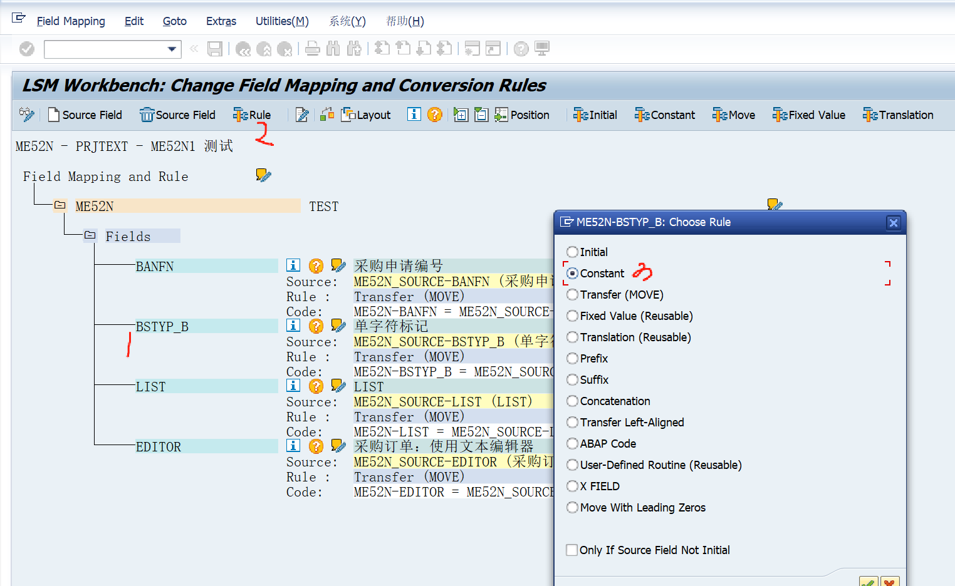Click the pencil edit icon before Layout
This screenshot has height=586, width=955.
pyautogui.click(x=302, y=115)
